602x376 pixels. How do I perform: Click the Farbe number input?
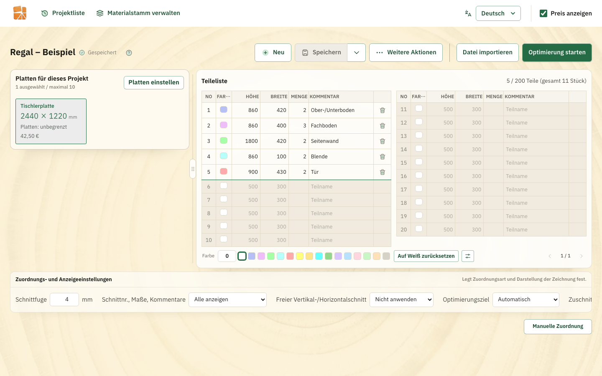click(227, 256)
